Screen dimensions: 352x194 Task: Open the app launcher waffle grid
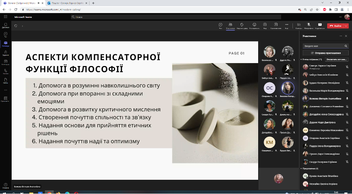click(x=5, y=17)
